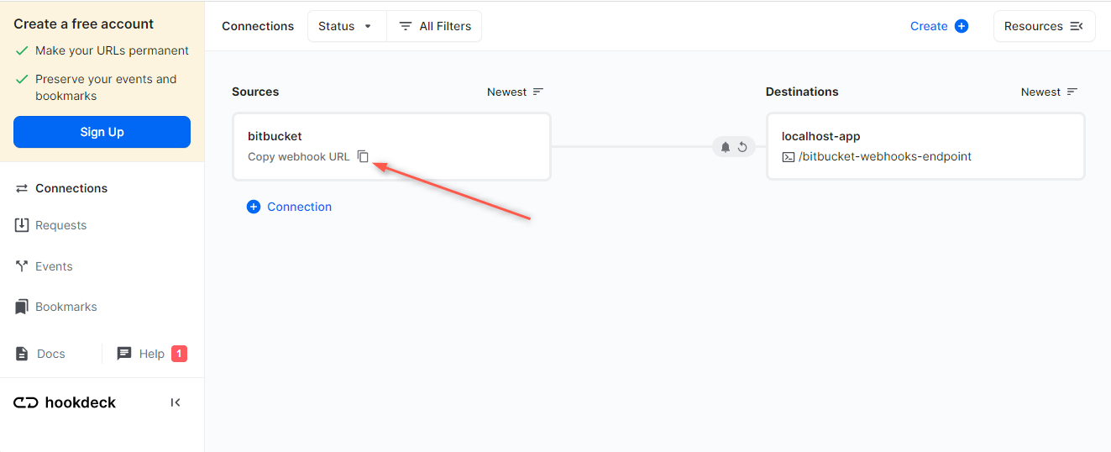Viewport: 1111px width, 452px height.
Task: Click 'Create a free account' heading
Action: coord(84,24)
